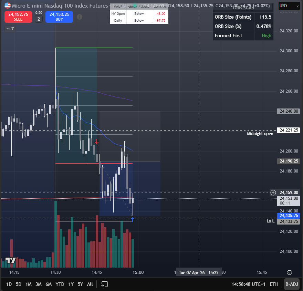Click the 24,240.00 highlighted price label

tap(289, 111)
